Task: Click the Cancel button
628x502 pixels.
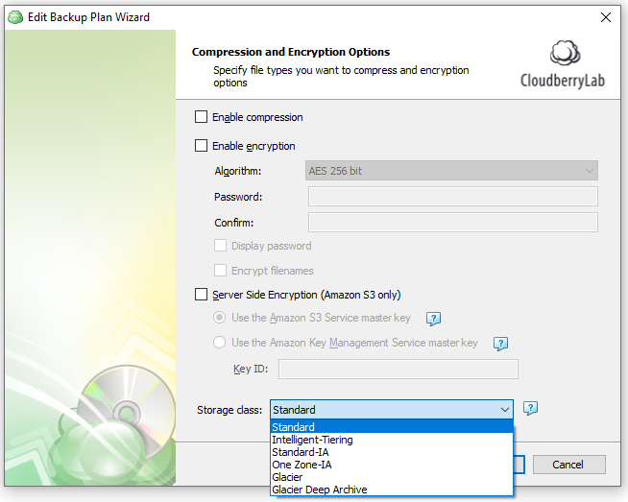Action: [x=568, y=465]
